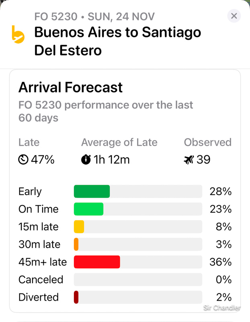Tap the Diverted row label

[39, 297]
